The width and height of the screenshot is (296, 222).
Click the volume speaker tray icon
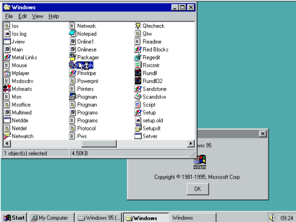coord(272,217)
